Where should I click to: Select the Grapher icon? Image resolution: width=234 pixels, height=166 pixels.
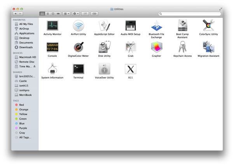click(x=156, y=47)
